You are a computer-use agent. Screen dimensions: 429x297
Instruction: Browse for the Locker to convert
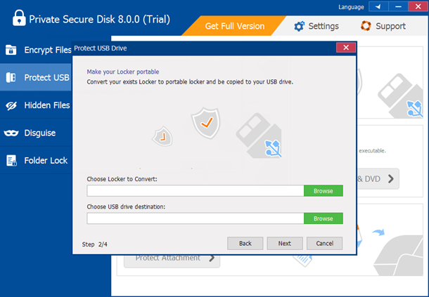click(x=323, y=190)
